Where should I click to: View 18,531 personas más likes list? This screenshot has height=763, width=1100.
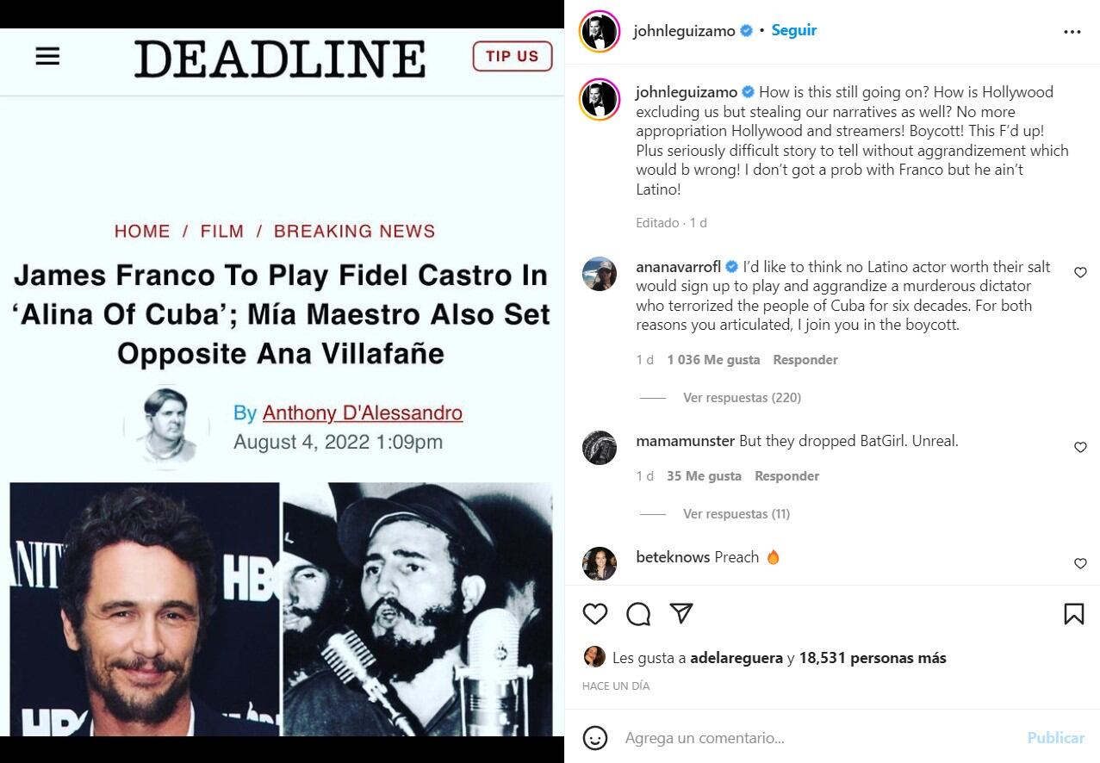pyautogui.click(x=873, y=658)
